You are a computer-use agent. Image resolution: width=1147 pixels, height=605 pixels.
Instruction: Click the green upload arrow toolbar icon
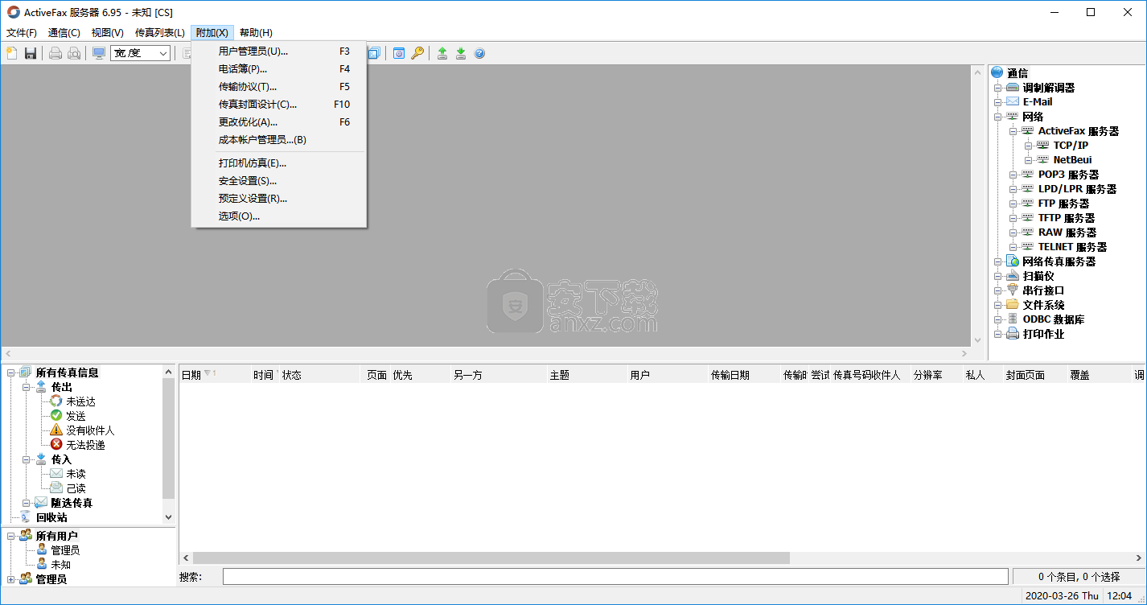442,53
